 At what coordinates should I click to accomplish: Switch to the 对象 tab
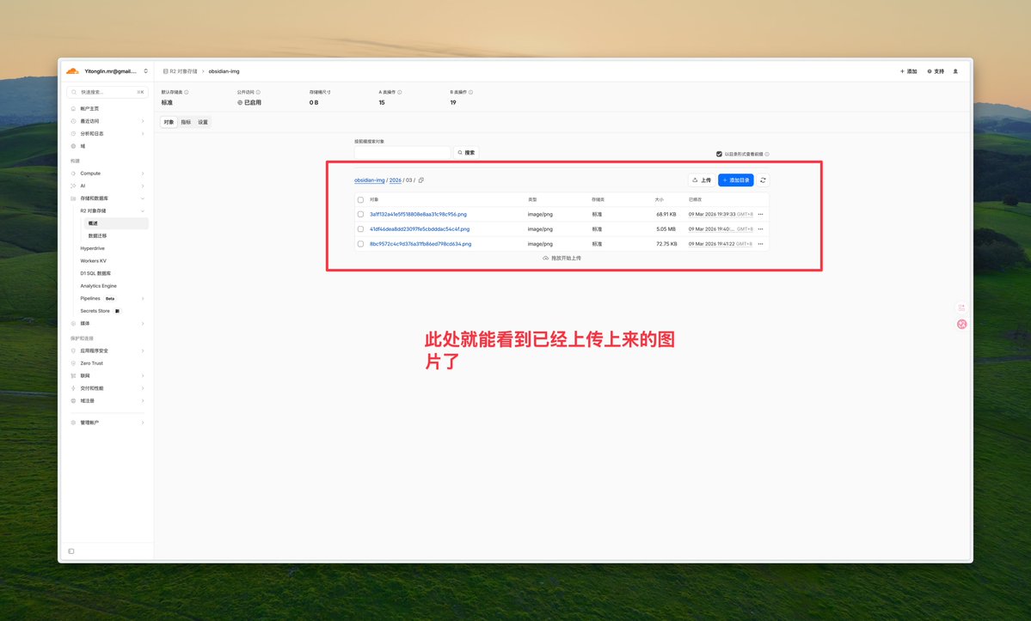pyautogui.click(x=169, y=122)
